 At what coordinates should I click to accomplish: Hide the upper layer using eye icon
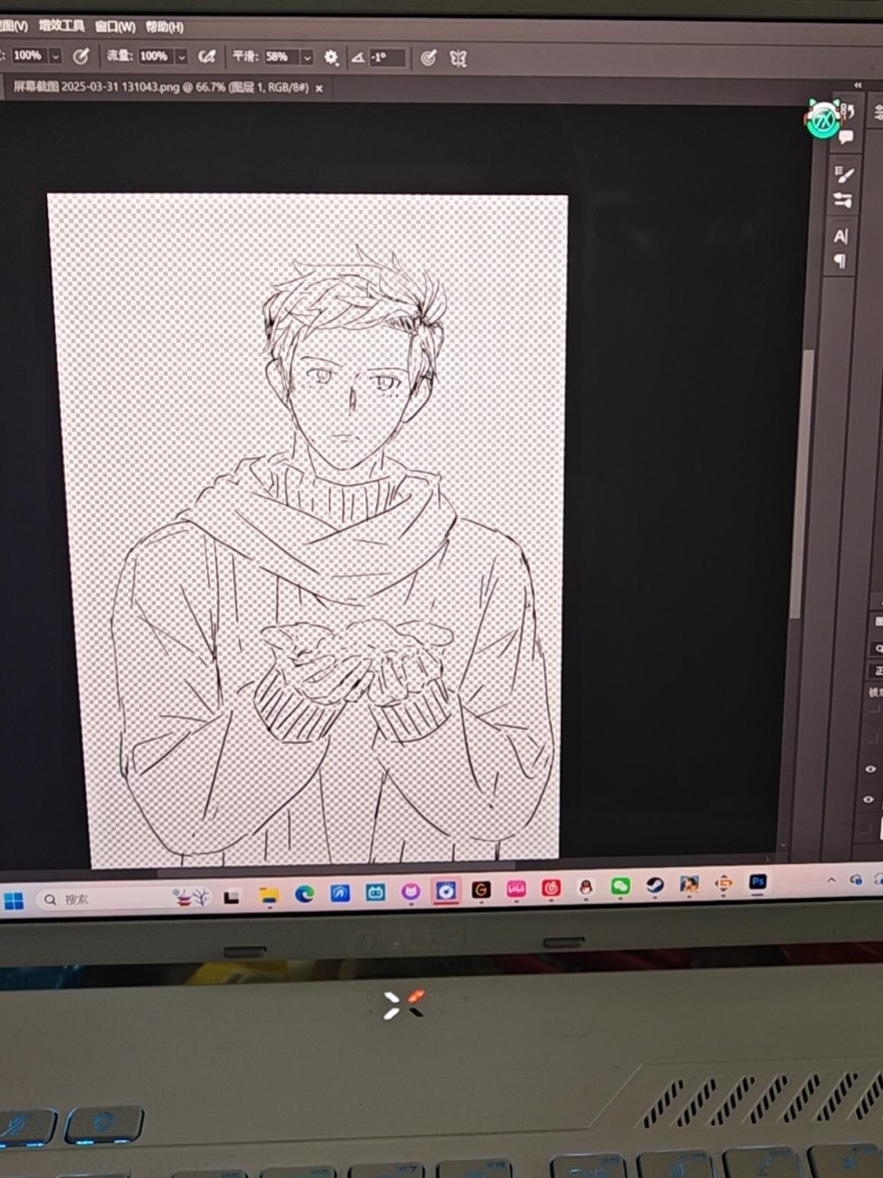point(870,769)
